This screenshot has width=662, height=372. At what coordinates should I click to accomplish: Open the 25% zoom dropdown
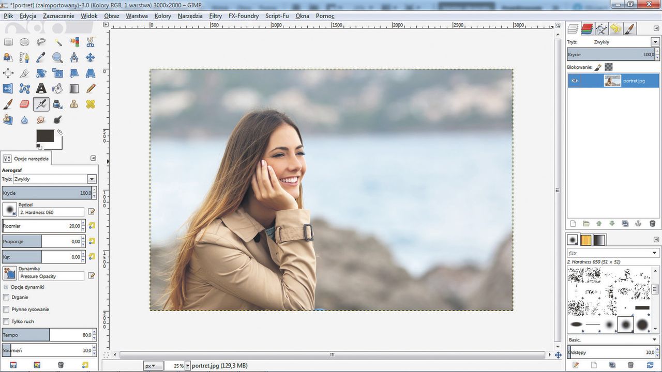[187, 366]
